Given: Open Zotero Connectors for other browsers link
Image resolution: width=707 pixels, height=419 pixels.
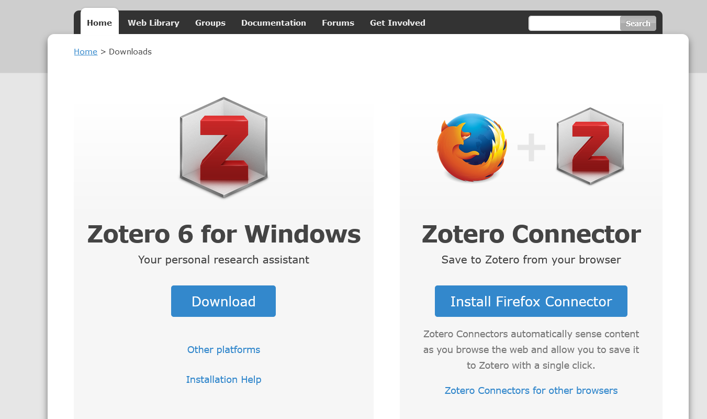Looking at the screenshot, I should (x=531, y=390).
